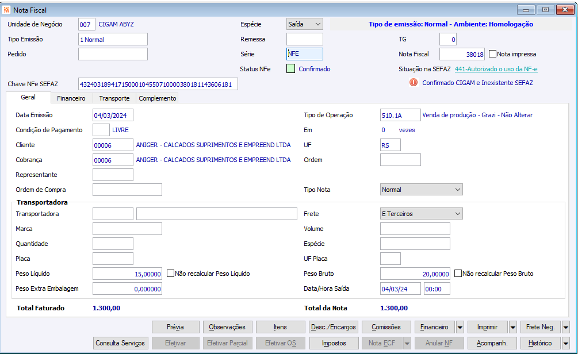Viewport: 578px width, 354px height.
Task: Expand the Imprimir button arrow
Action: pyautogui.click(x=513, y=327)
